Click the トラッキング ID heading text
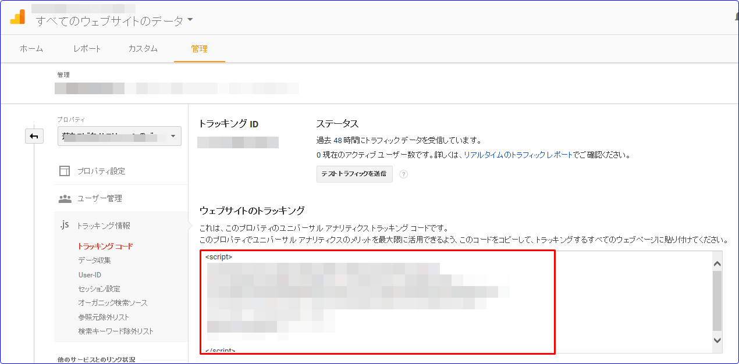This screenshot has height=364, width=739. click(228, 124)
